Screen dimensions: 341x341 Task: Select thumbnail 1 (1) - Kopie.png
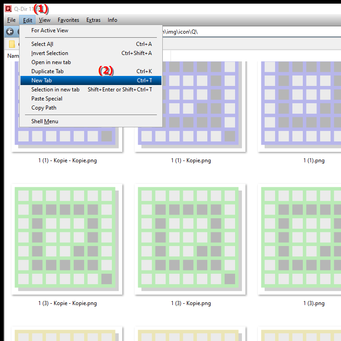(x=190, y=106)
